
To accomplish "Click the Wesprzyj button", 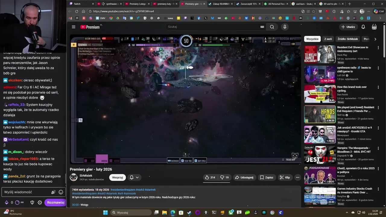I will click(117, 178).
